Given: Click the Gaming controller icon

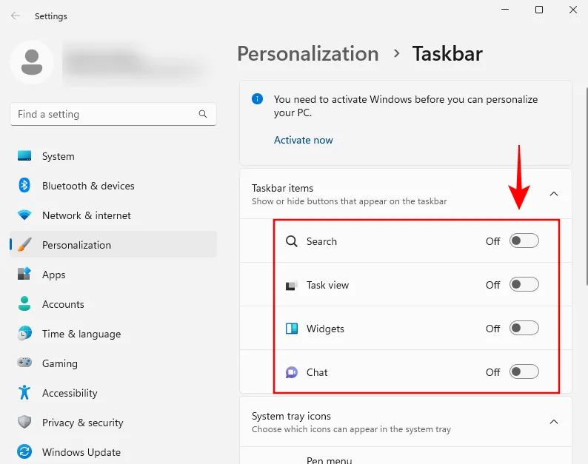Looking at the screenshot, I should pos(24,363).
